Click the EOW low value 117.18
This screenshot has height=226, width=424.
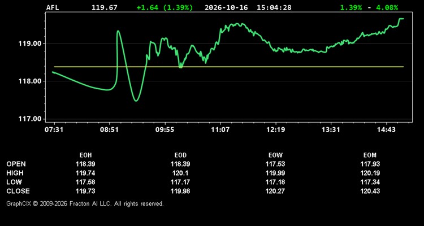(x=275, y=182)
